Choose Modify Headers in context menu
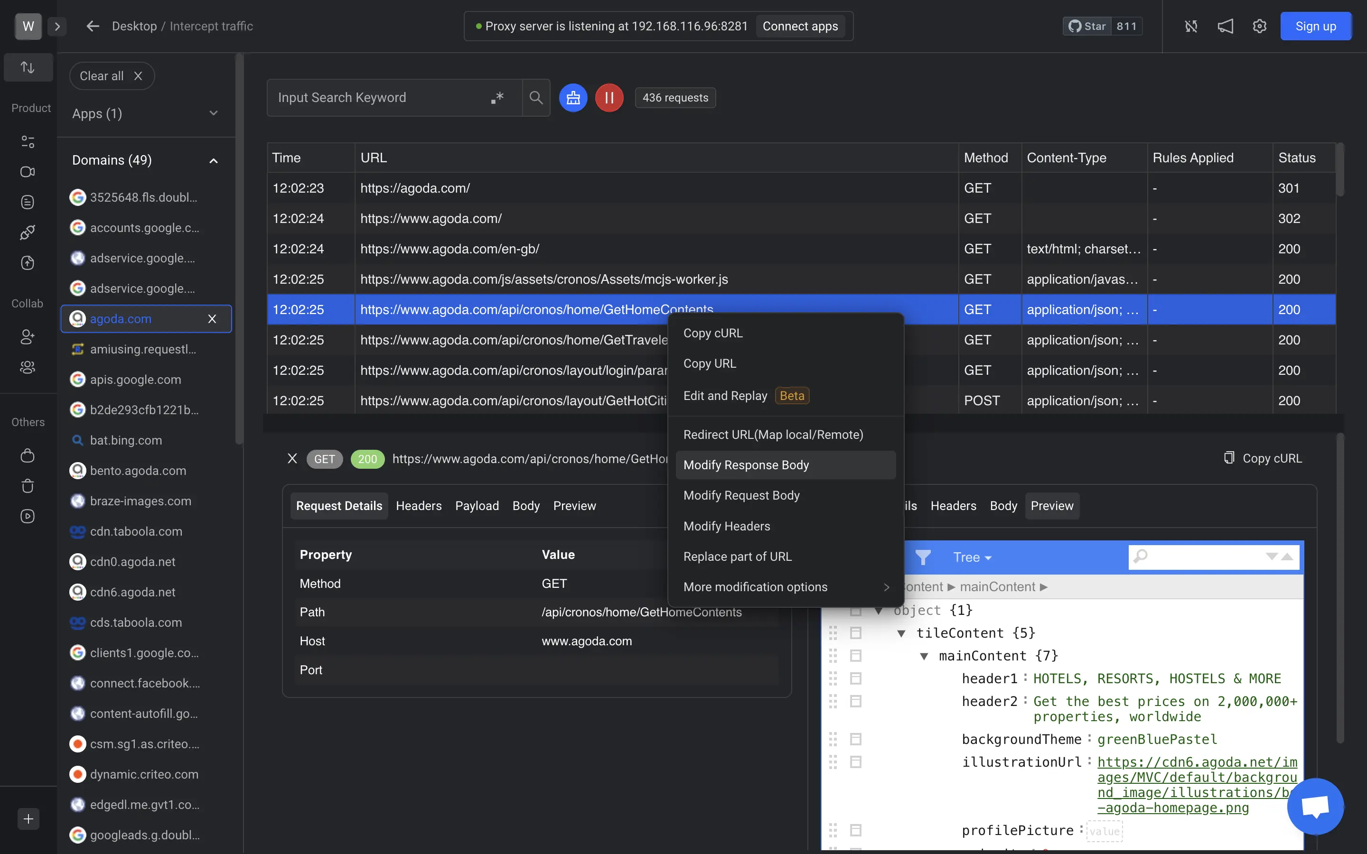Viewport: 1367px width, 854px height. 786,526
